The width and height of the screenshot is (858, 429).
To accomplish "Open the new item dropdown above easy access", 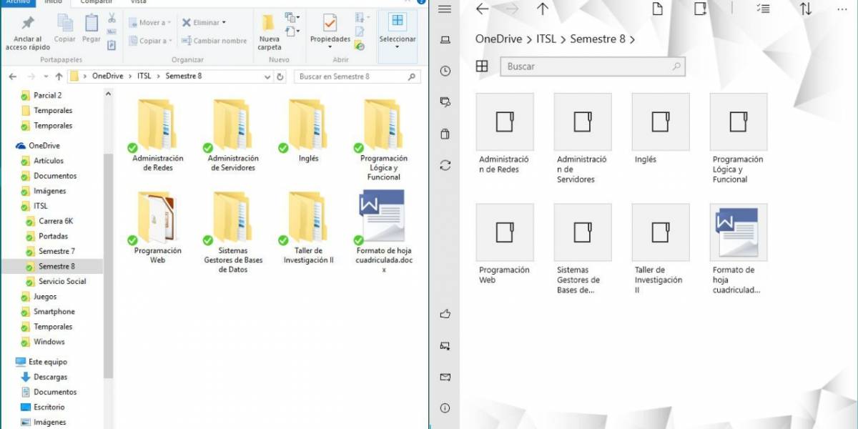I will [x=292, y=17].
